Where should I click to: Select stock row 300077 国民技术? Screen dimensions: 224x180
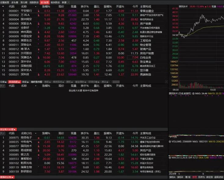tap(84, 146)
